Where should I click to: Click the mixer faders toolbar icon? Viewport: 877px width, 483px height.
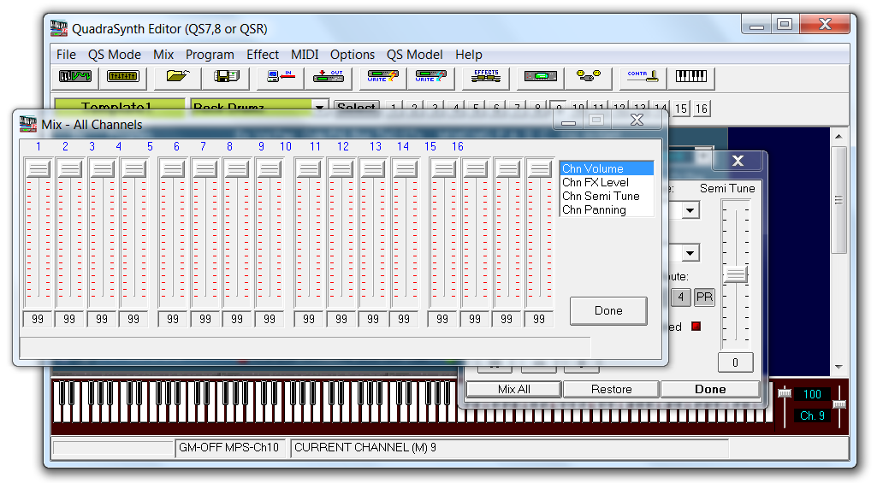[123, 77]
